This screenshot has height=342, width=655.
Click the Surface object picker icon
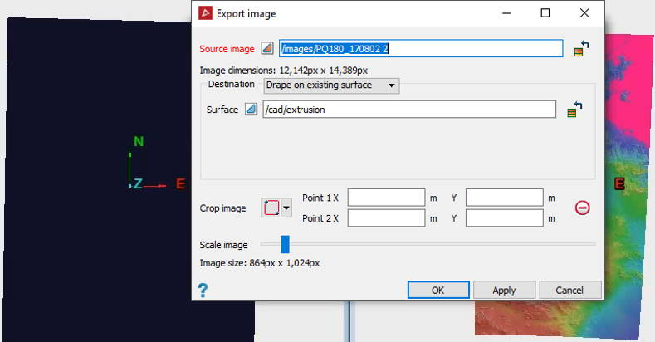[251, 110]
